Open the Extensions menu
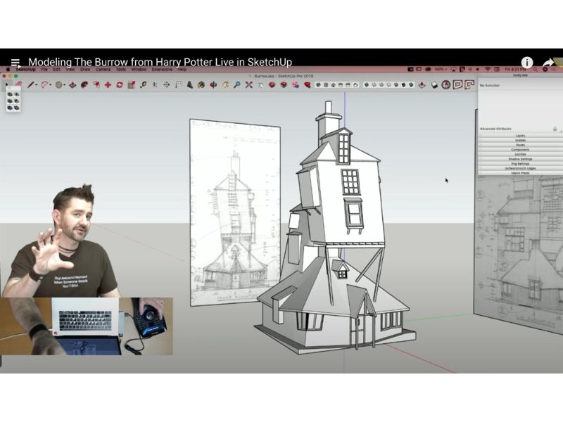Screen dimensions: 563x422 click(x=163, y=70)
